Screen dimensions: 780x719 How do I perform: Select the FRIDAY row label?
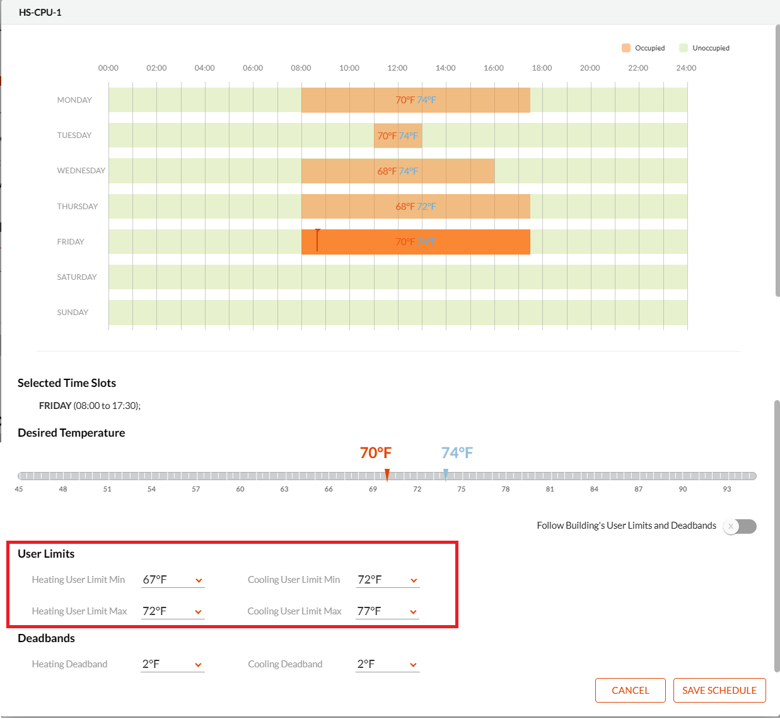(x=71, y=241)
